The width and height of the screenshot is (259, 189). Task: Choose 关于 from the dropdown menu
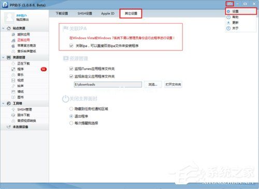coord(235,28)
